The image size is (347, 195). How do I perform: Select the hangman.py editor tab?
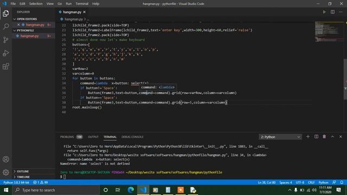tap(72, 12)
